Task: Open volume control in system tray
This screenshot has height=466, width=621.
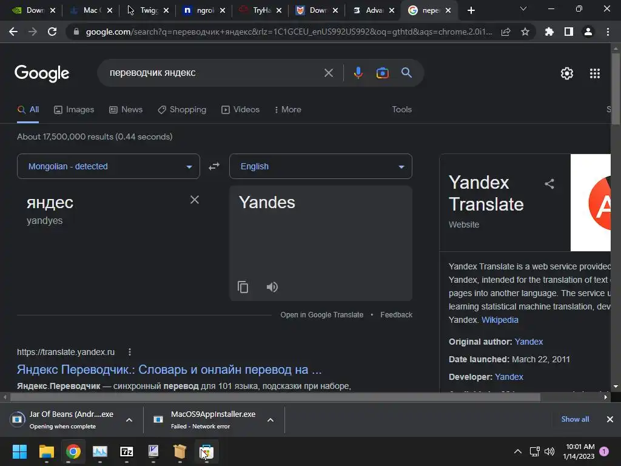Action: click(549, 451)
